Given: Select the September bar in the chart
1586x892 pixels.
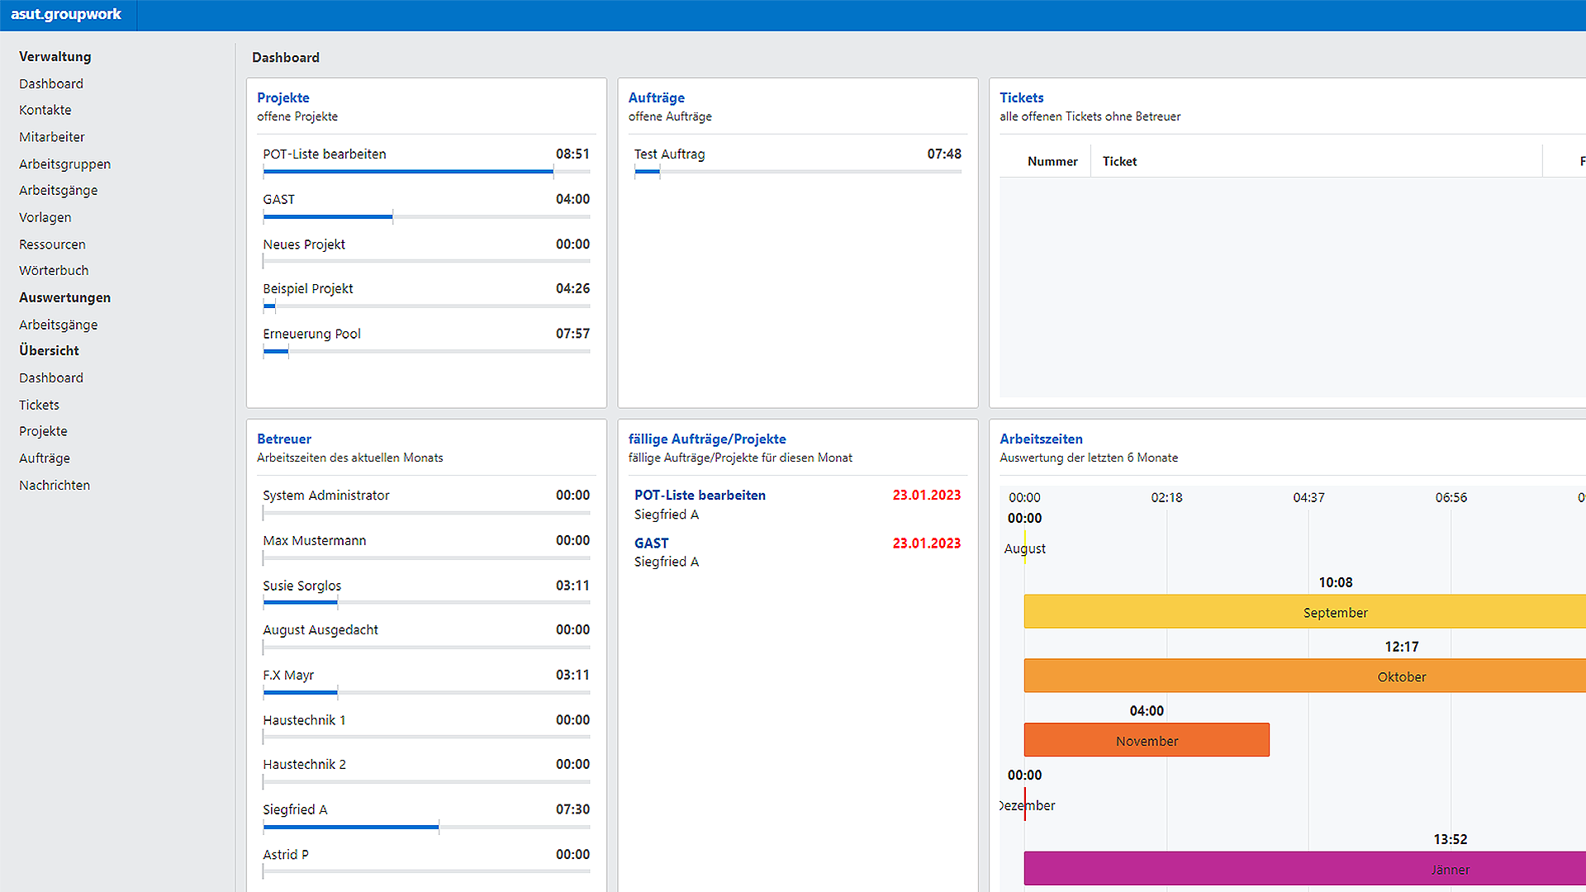Looking at the screenshot, I should pyautogui.click(x=1334, y=612).
